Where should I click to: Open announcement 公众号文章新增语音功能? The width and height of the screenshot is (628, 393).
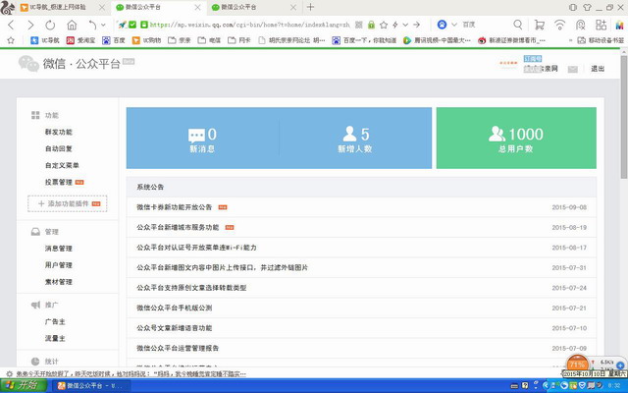[175, 328]
